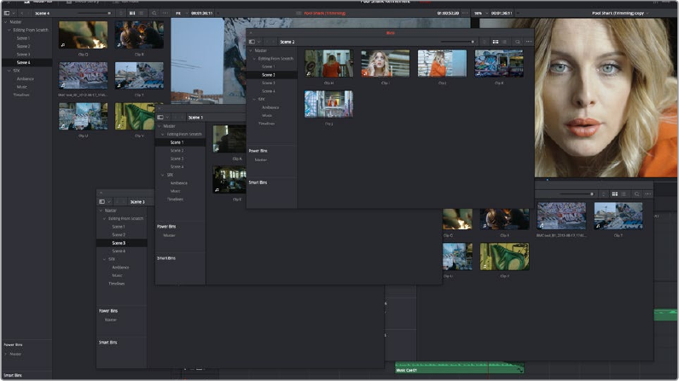This screenshot has height=381, width=679.
Task: Go back in main Media Pool navigation
Action: click(x=21, y=13)
